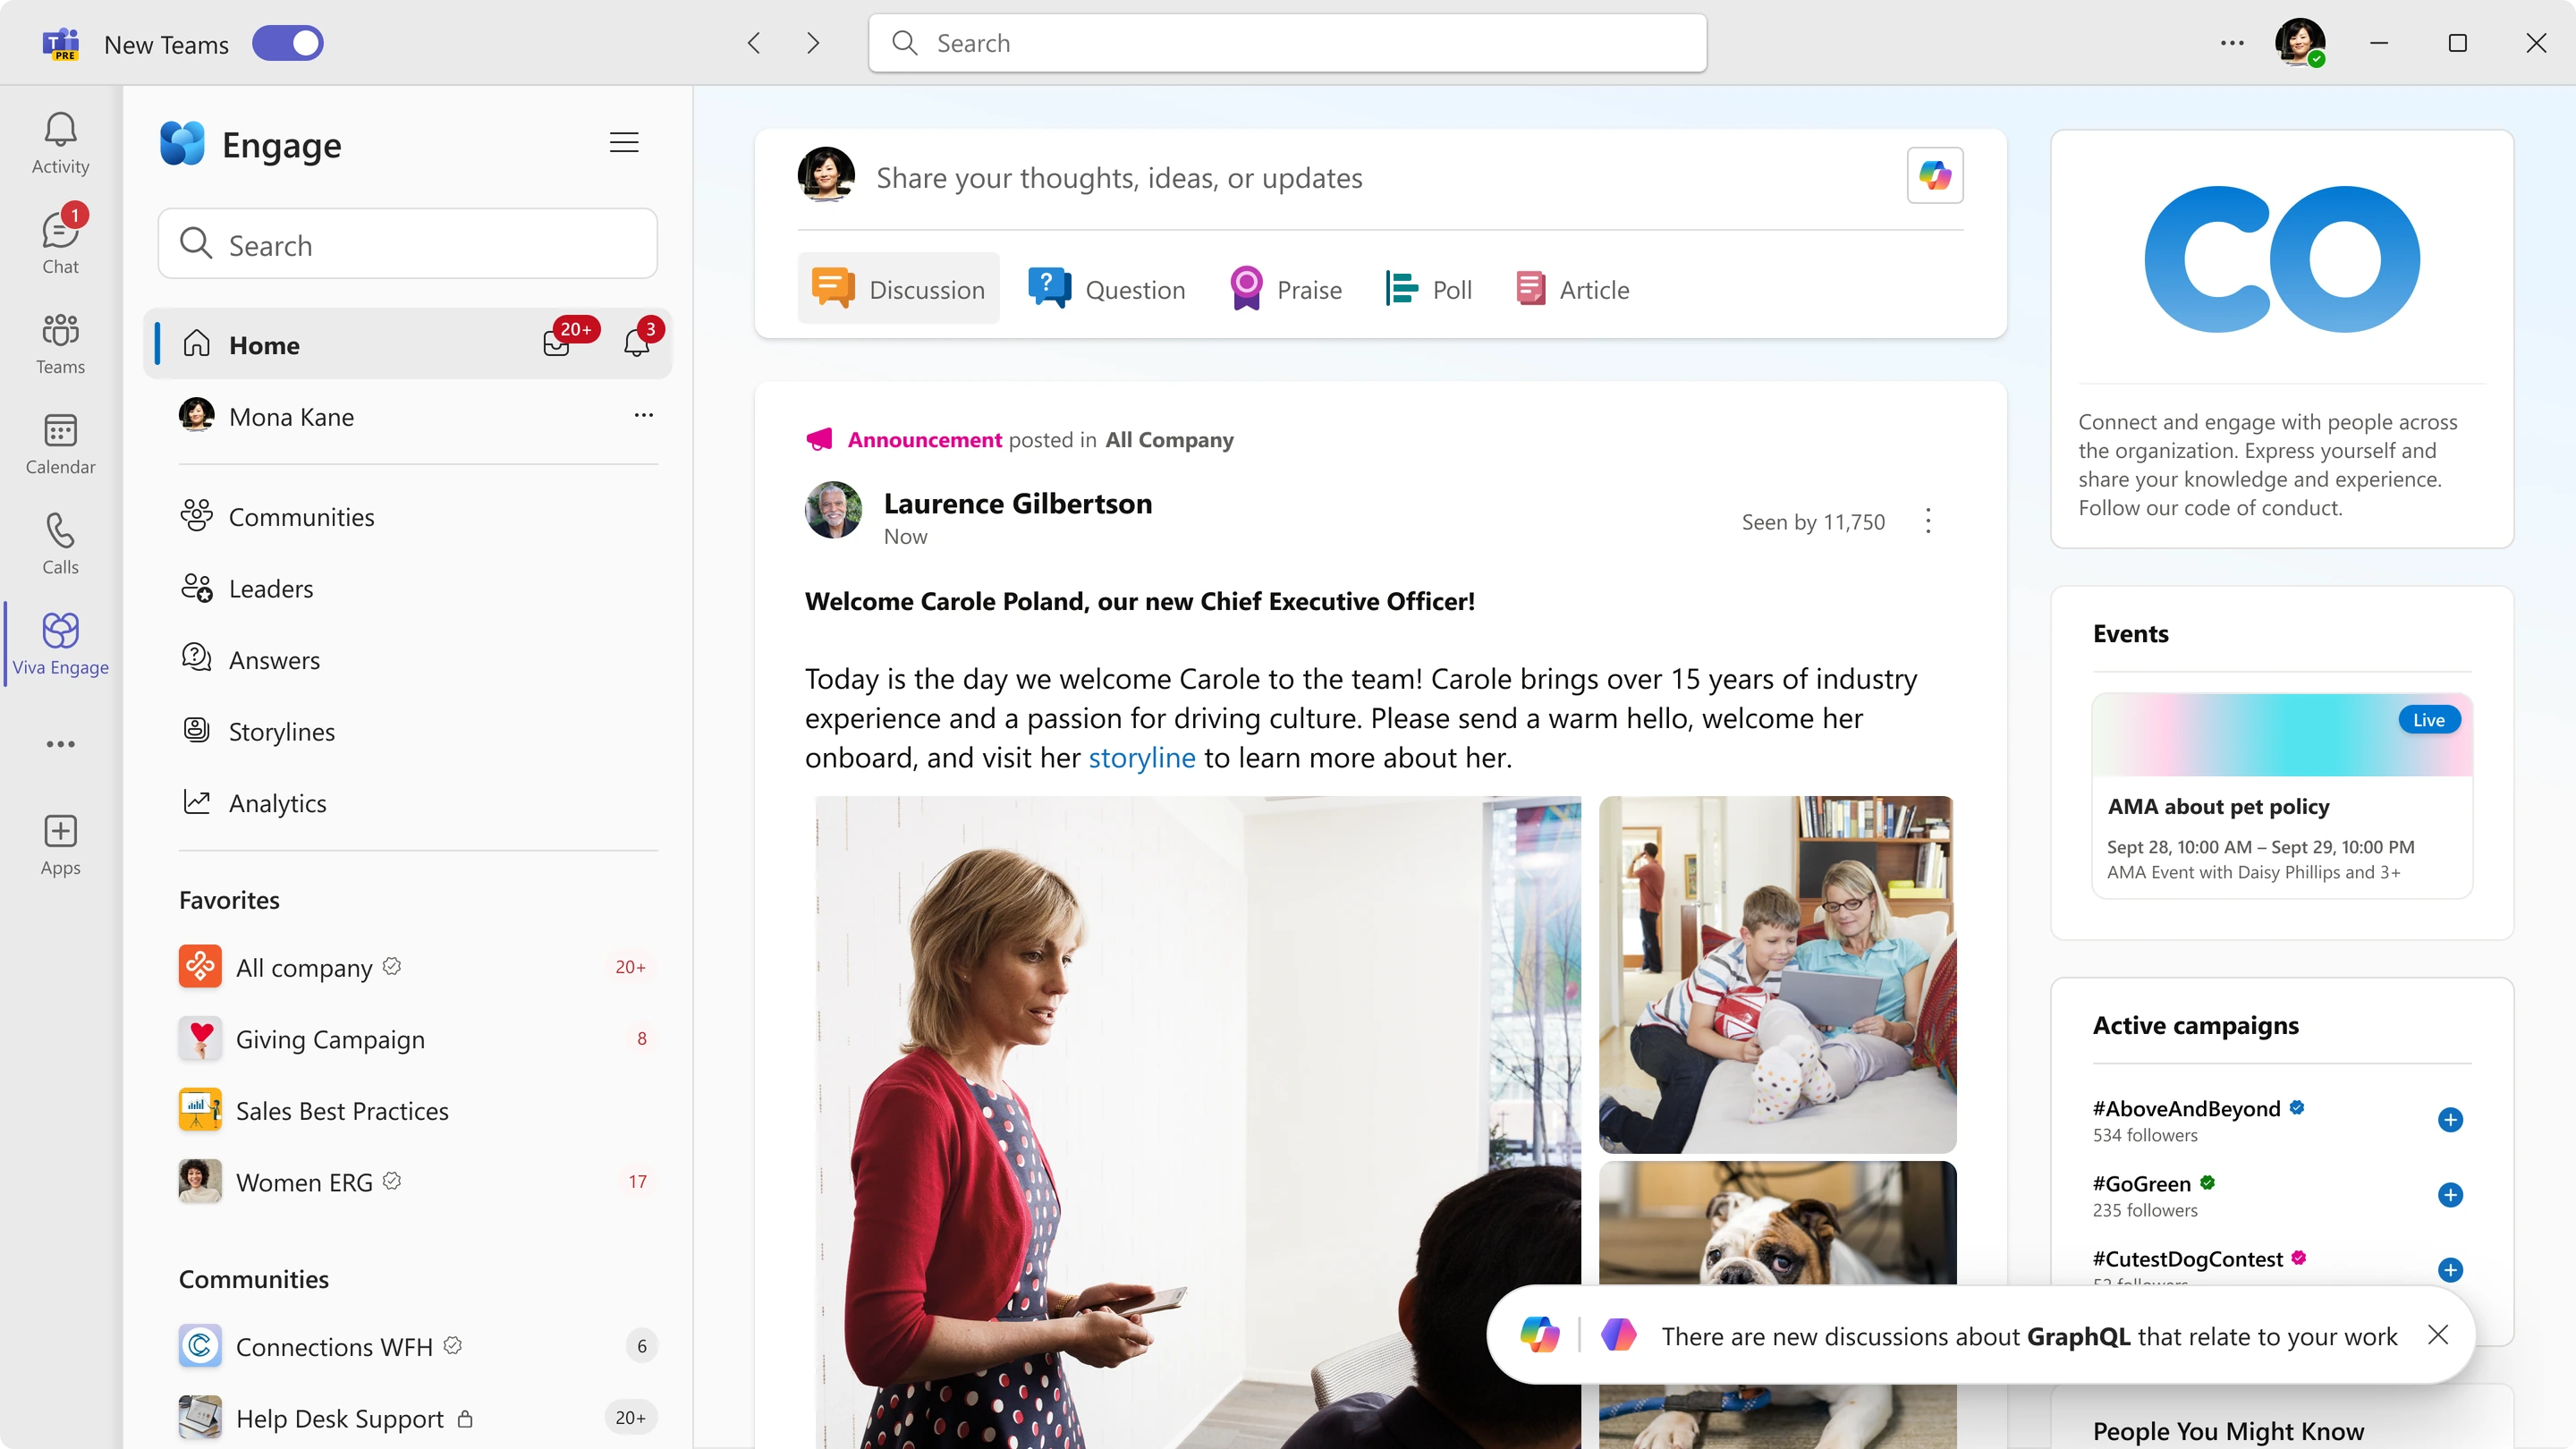Image resolution: width=2576 pixels, height=1449 pixels.
Task: Open the Answers section
Action: (251, 660)
